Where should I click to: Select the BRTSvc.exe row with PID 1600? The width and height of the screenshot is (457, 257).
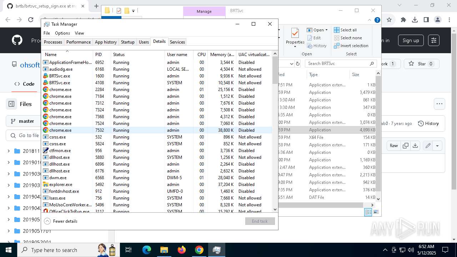tap(157, 76)
